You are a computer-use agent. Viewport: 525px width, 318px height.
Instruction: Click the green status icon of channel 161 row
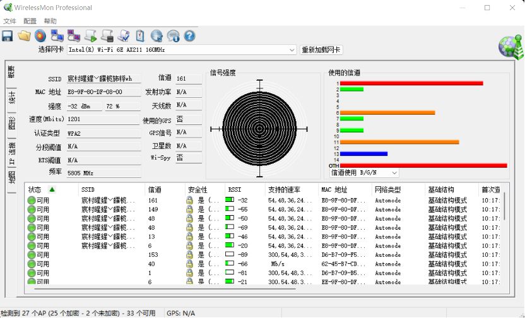(x=32, y=201)
